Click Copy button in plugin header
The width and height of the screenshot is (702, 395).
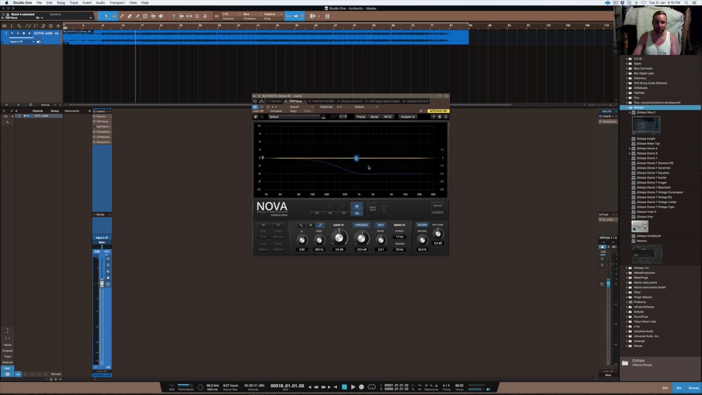point(293,111)
